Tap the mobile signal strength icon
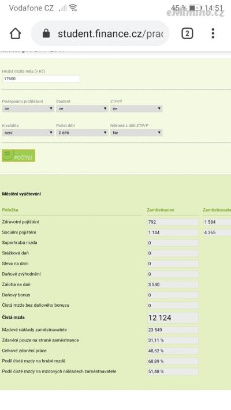The image size is (231, 410). (x=63, y=8)
